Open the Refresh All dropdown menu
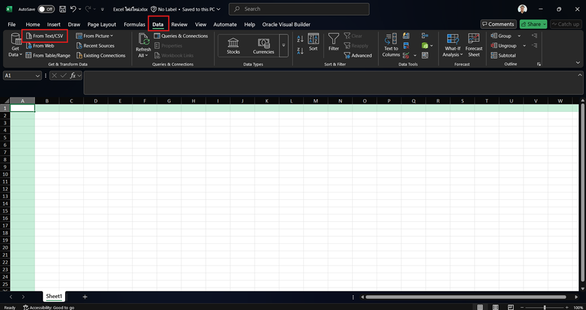The image size is (586, 310). 143,55
